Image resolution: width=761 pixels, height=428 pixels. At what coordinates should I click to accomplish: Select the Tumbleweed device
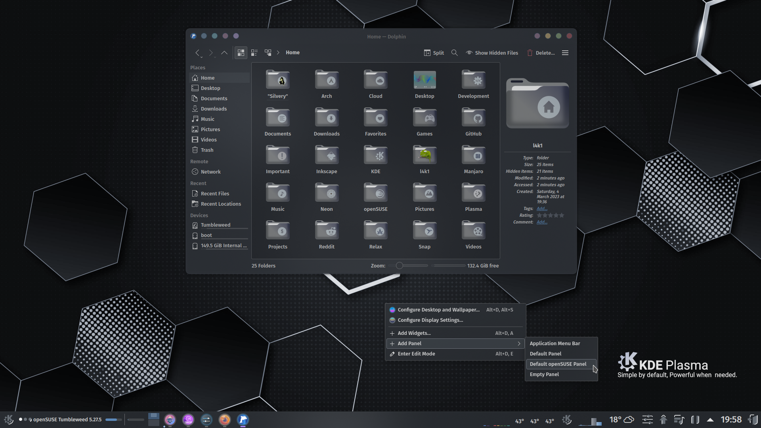click(220, 225)
